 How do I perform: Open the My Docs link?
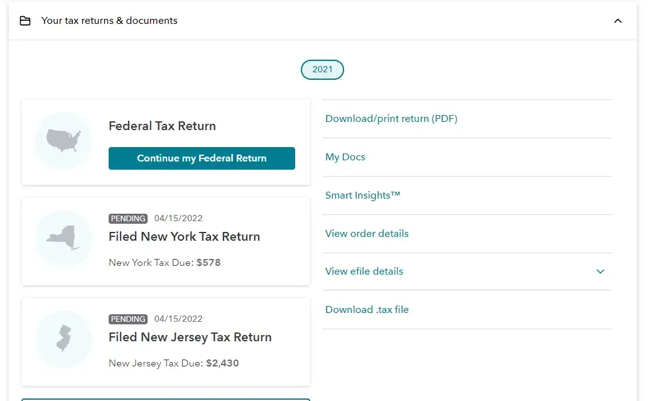coord(345,157)
